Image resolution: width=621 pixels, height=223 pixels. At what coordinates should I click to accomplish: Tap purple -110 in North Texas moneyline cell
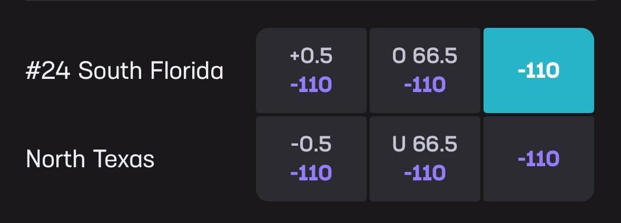pyautogui.click(x=538, y=159)
